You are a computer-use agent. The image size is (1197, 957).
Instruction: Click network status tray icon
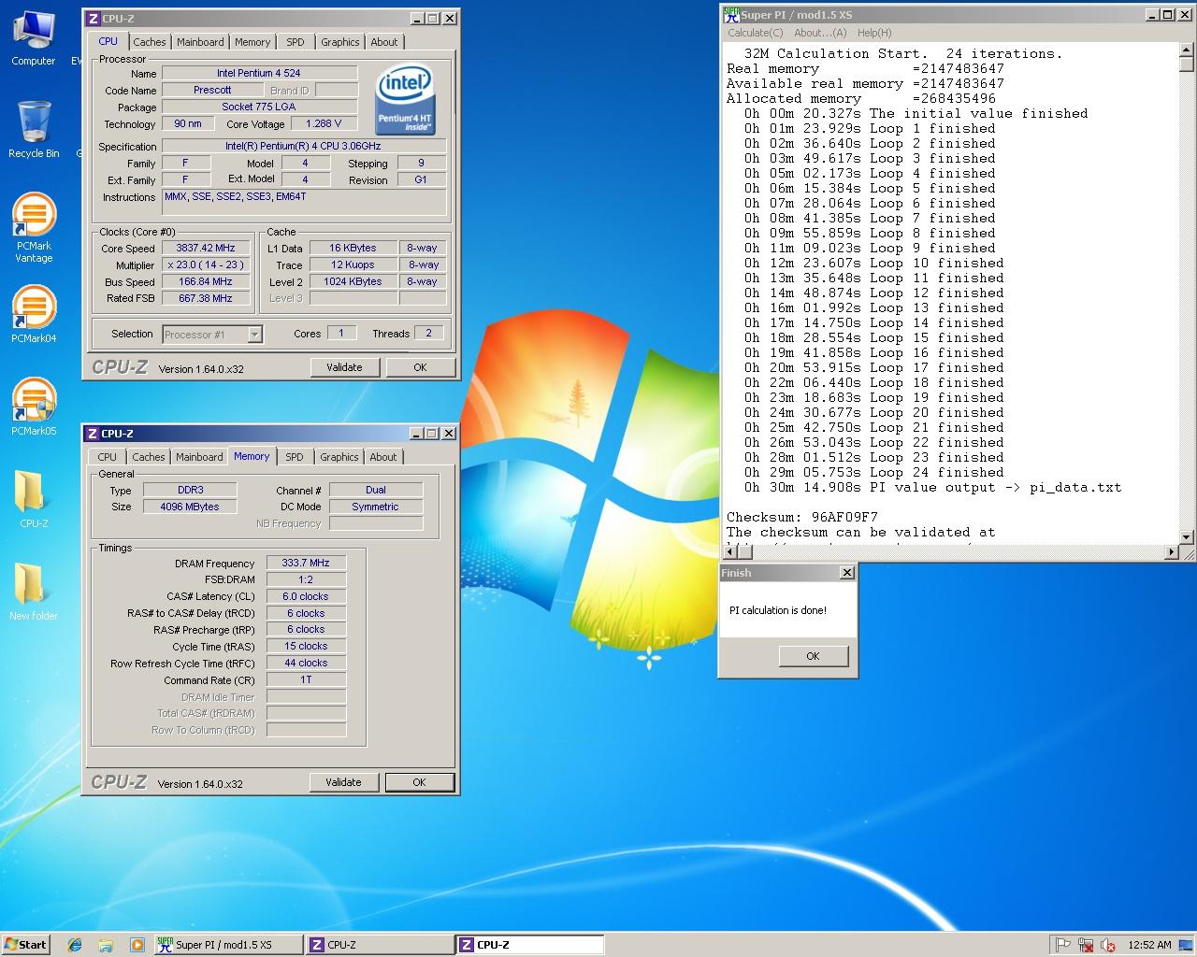(1086, 945)
